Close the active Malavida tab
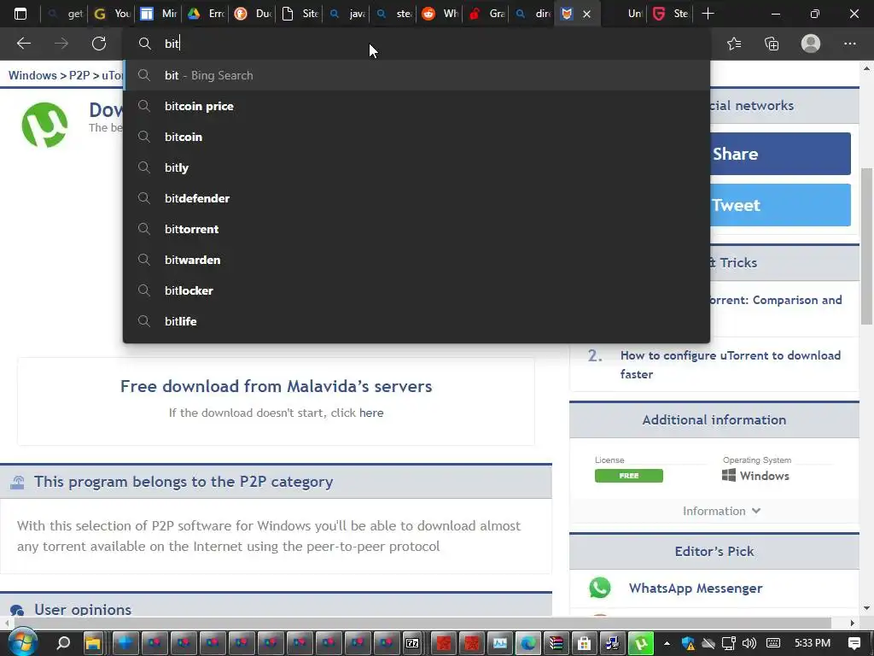The height and width of the screenshot is (656, 874). coord(586,14)
